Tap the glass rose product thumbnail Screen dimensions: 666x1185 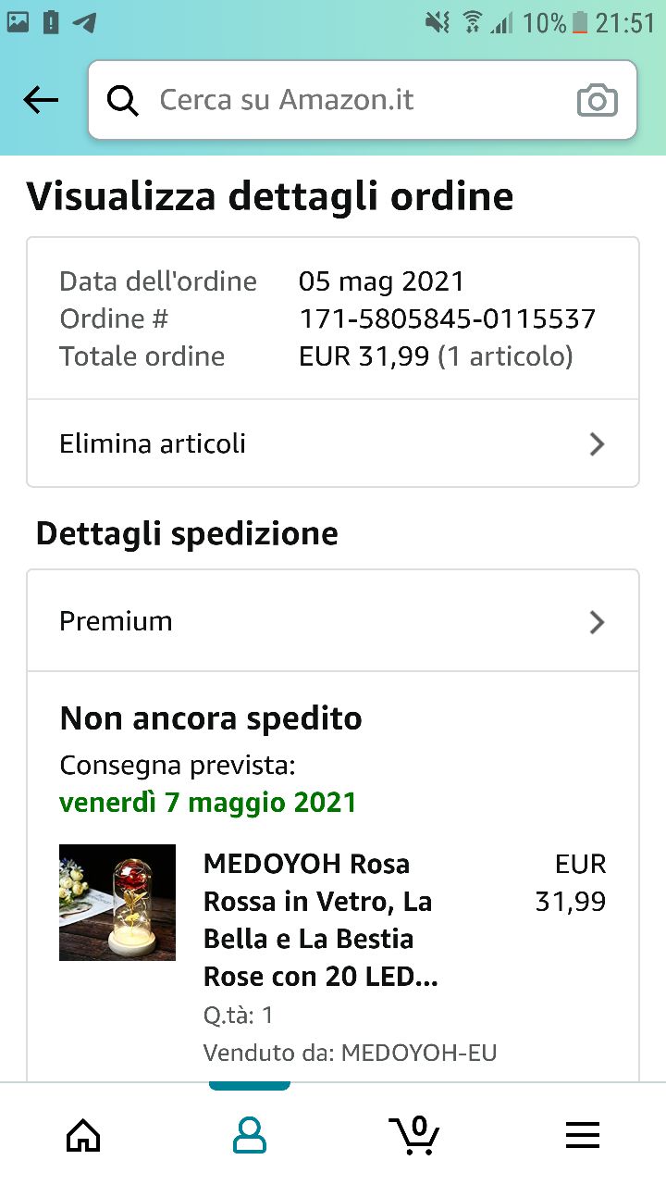(x=117, y=903)
